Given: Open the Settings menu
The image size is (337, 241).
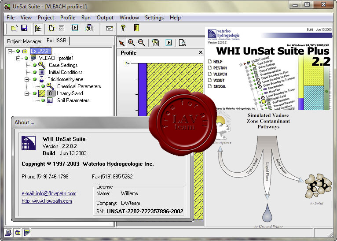Looking at the screenshot, I should click(154, 18).
